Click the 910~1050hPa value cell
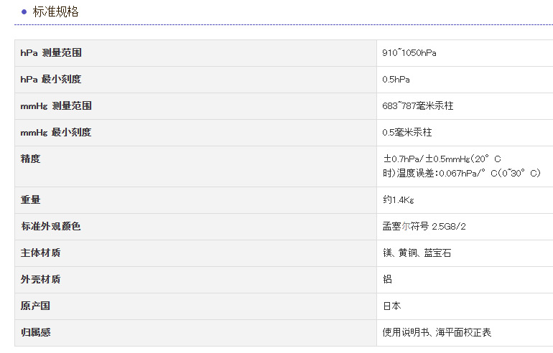The height and width of the screenshot is (353, 553). 409,53
